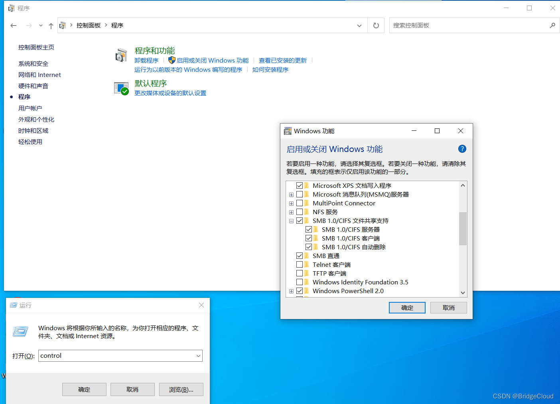Viewport: 560px width, 404px height.
Task: Click the shield icon beside 启用或关闭 Windows 功能
Action: click(172, 60)
